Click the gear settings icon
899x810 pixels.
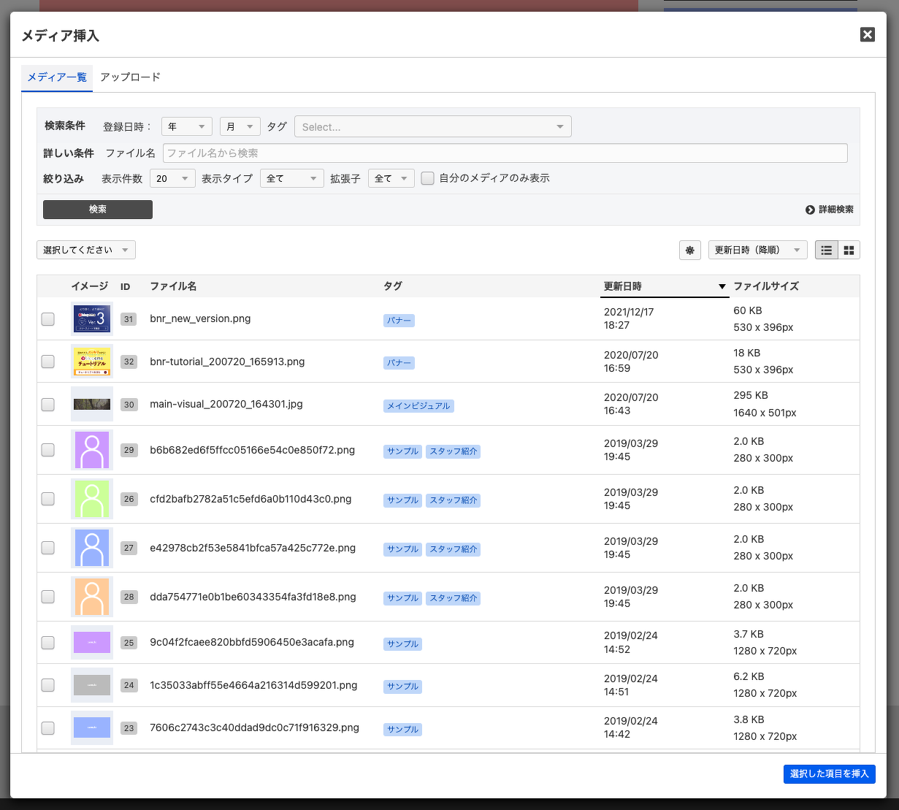689,250
